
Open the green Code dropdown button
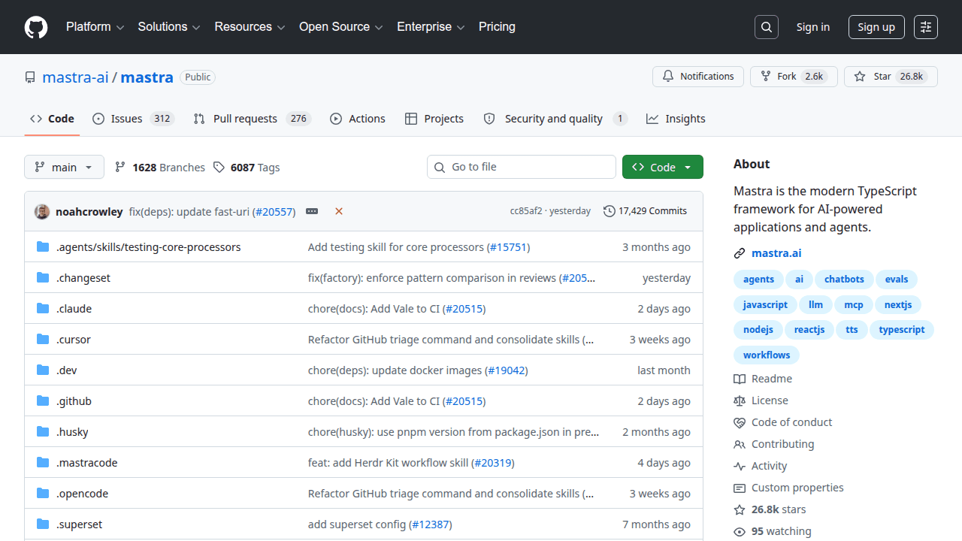click(x=663, y=167)
